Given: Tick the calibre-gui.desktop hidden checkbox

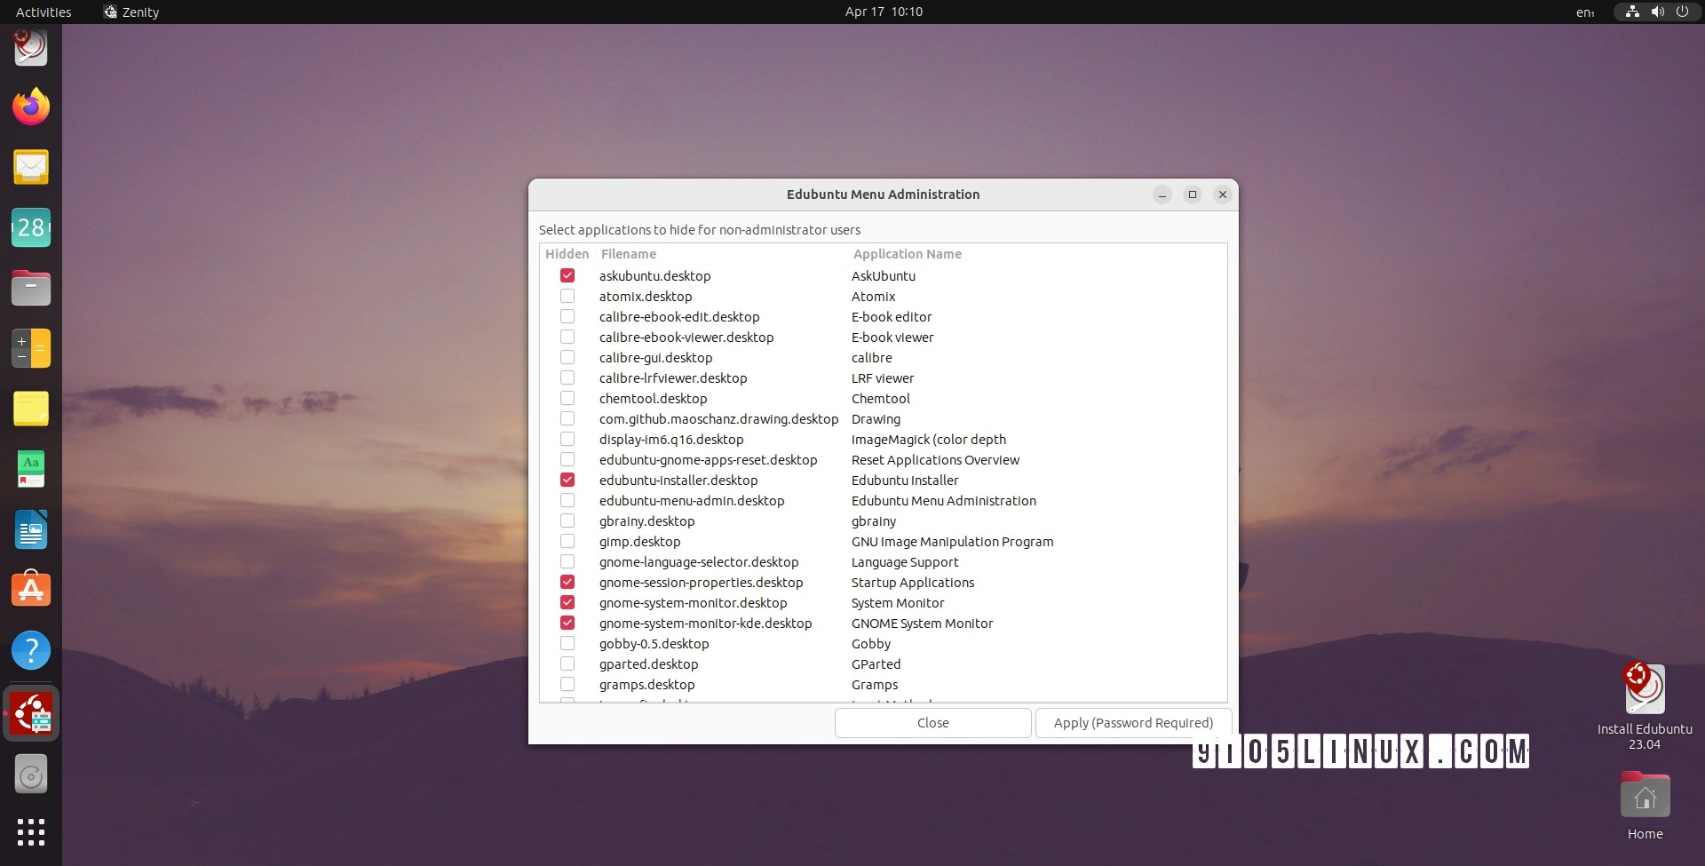Looking at the screenshot, I should click(567, 357).
